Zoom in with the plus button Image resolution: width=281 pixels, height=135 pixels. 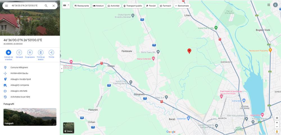point(277,123)
